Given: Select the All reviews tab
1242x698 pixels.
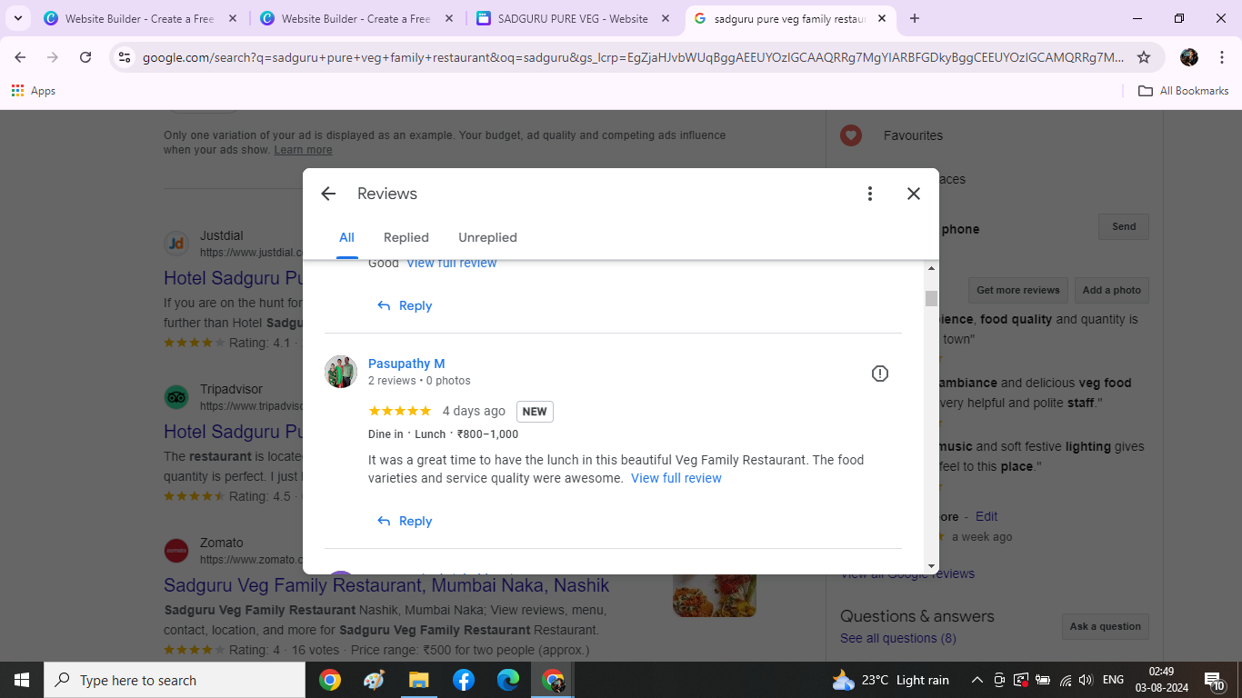Looking at the screenshot, I should coord(346,237).
